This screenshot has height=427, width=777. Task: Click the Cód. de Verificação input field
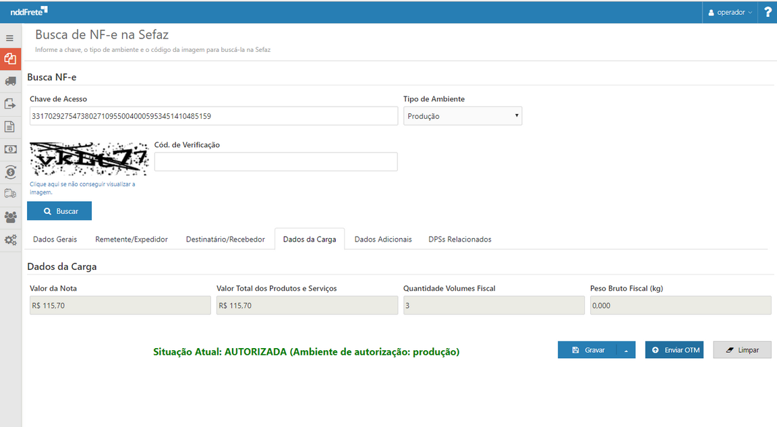(x=276, y=162)
